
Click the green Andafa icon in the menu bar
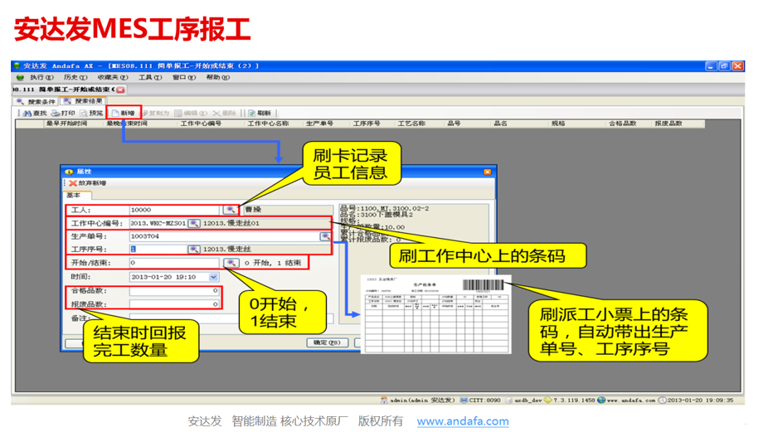[20, 77]
